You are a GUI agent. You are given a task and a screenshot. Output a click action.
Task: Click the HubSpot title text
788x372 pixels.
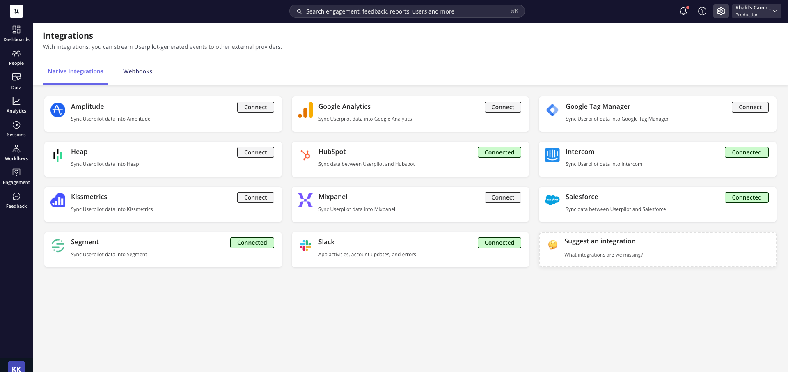point(332,152)
